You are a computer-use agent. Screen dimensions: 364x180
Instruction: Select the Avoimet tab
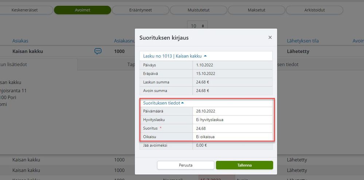coord(82,10)
